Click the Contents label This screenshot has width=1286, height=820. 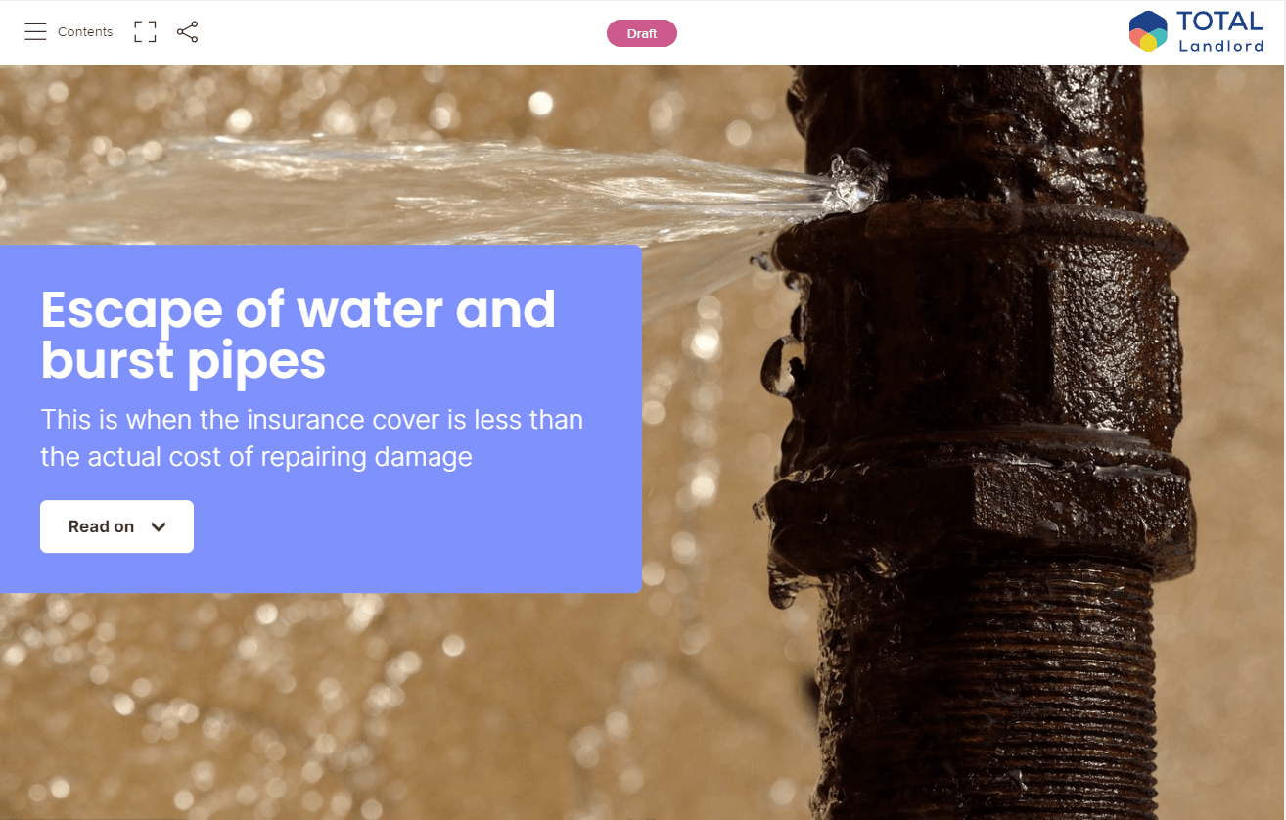pos(85,32)
